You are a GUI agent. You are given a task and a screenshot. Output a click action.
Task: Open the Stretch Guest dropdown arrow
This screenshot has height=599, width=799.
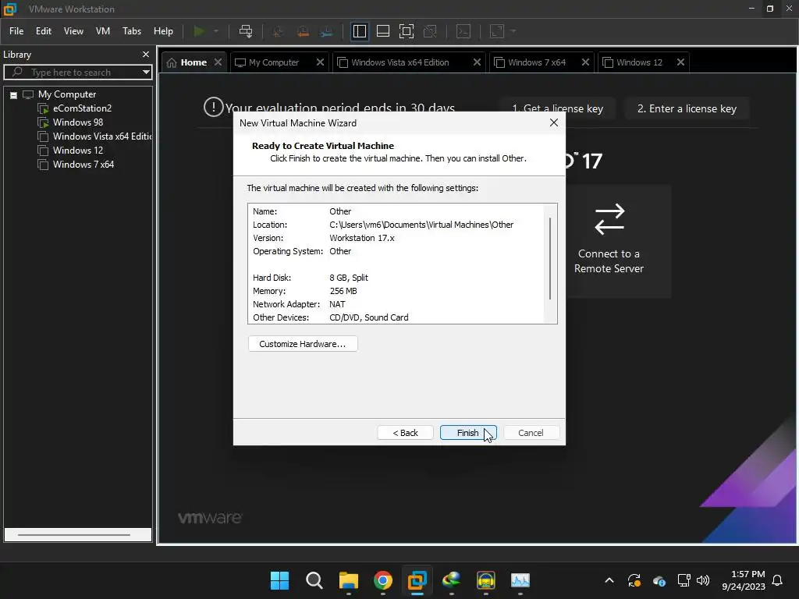point(513,31)
